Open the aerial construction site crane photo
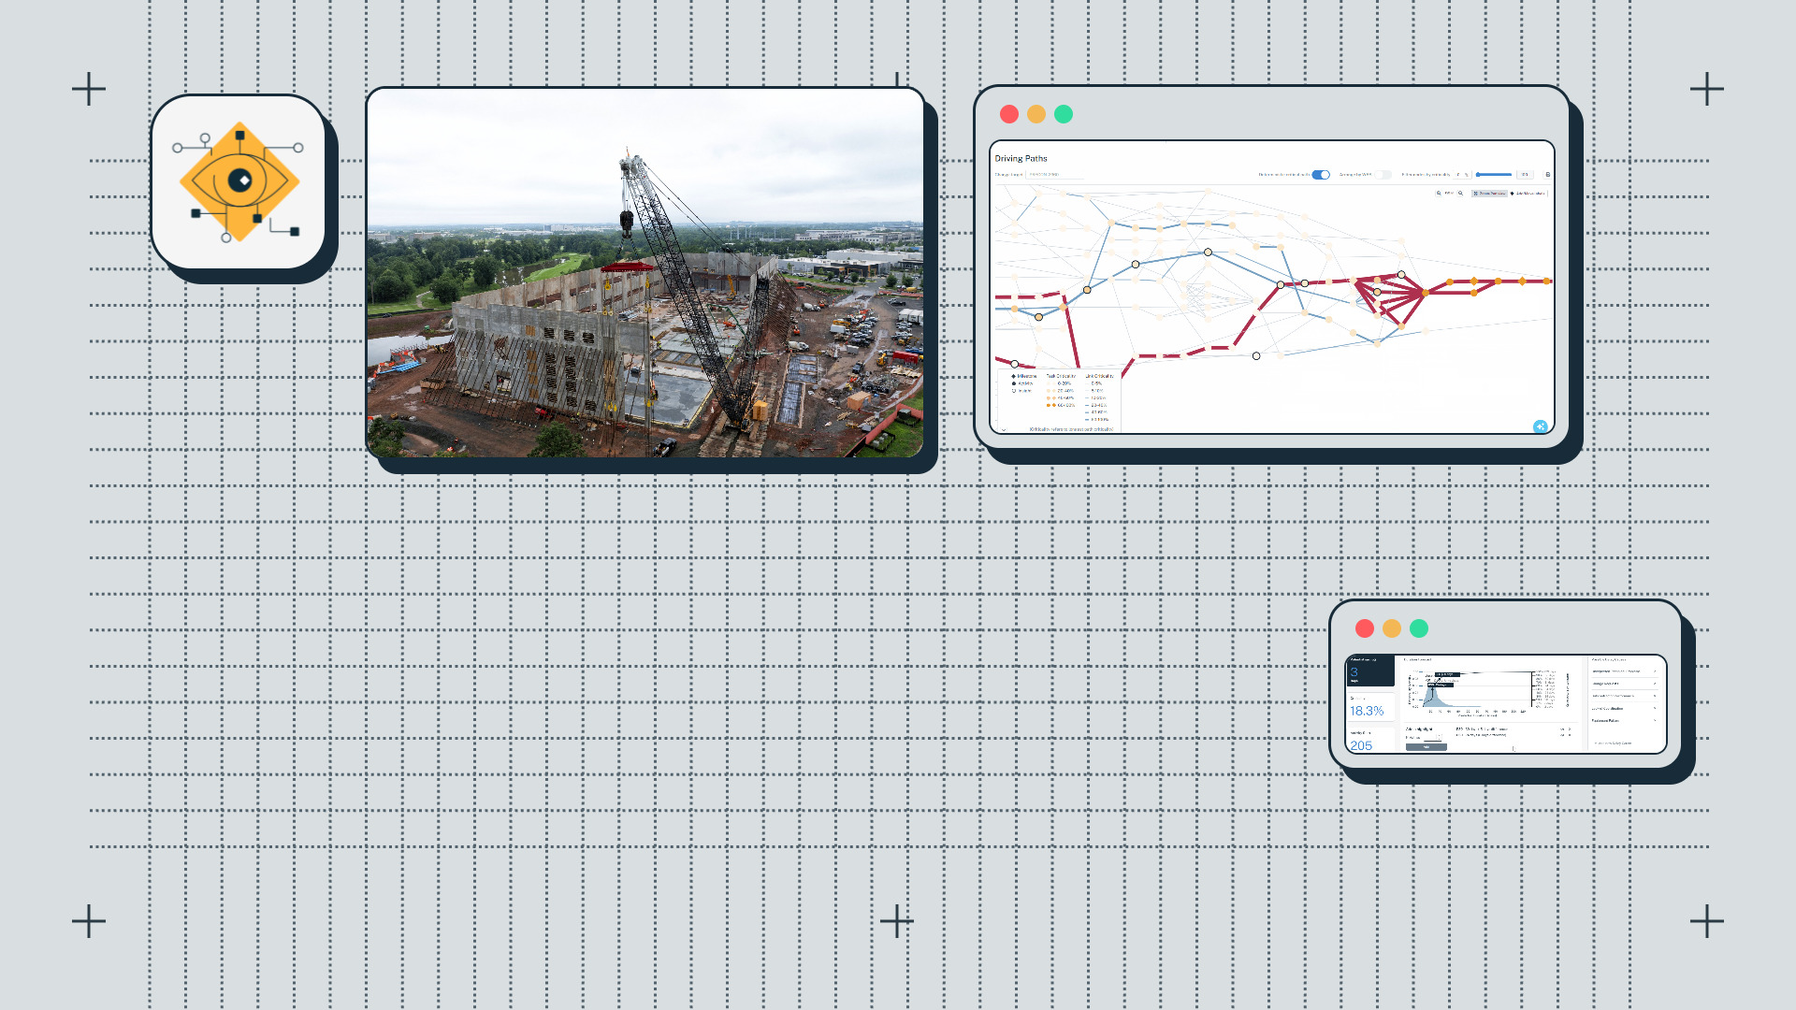The width and height of the screenshot is (1796, 1010). point(645,272)
